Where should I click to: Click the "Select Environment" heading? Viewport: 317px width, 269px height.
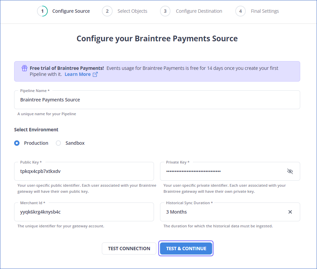36,130
